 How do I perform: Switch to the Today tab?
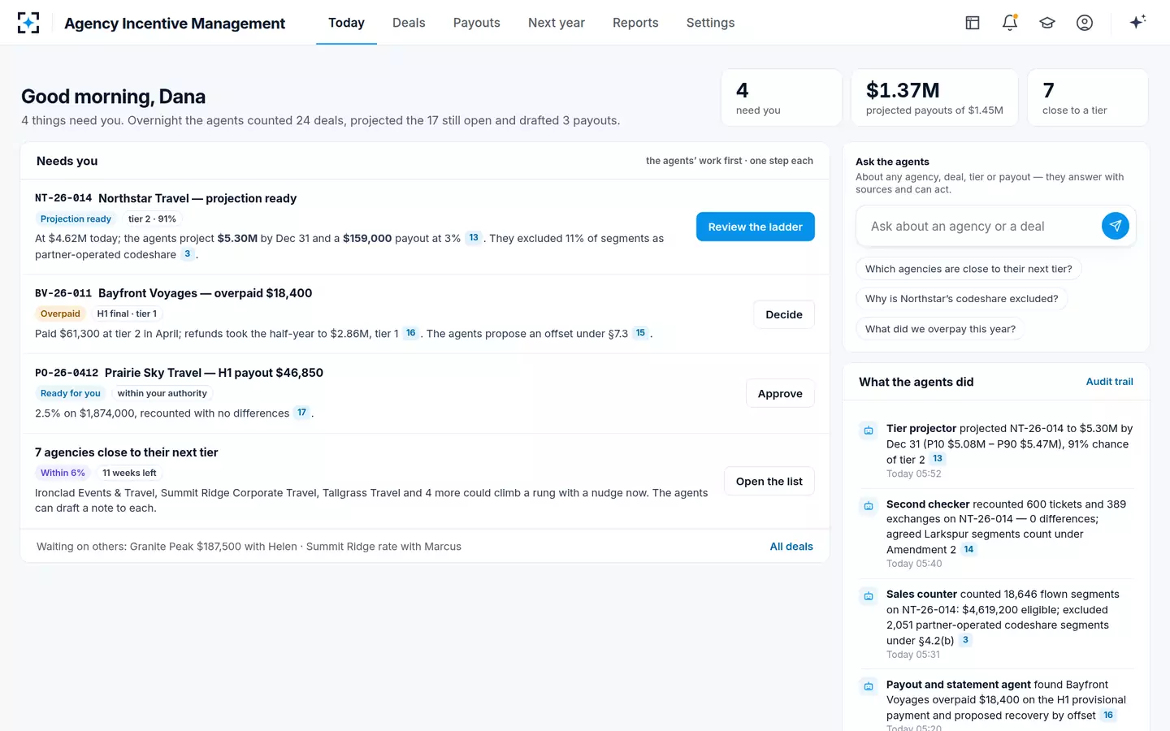(x=346, y=23)
